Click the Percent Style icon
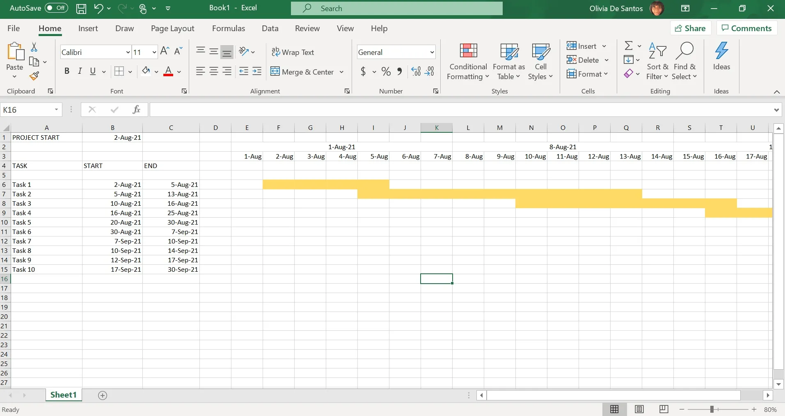 386,72
